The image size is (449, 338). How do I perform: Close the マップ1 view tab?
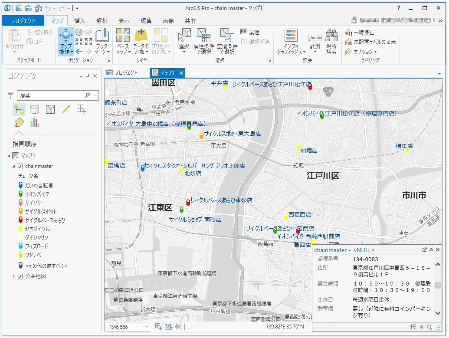(x=181, y=73)
